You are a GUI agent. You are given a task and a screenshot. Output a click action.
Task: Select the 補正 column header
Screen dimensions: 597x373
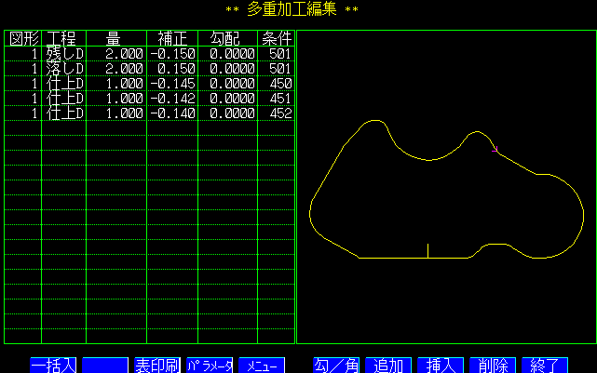[x=172, y=38]
